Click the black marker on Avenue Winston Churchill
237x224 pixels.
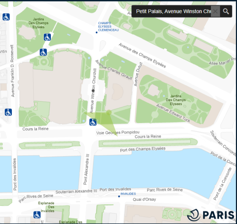(93, 90)
